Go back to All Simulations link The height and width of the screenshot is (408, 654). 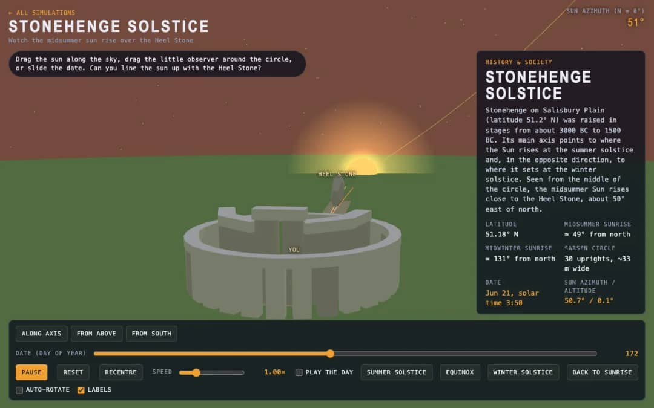(x=42, y=13)
